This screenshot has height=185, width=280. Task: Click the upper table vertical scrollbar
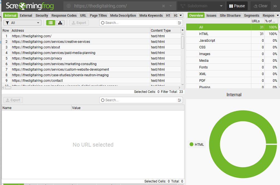pyautogui.click(x=183, y=42)
